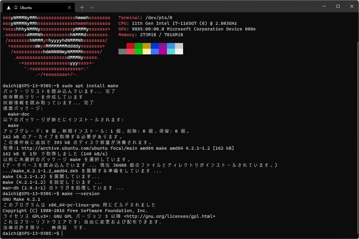Image resolution: width=359 pixels, height=239 pixels.
Task: Open a new tab with the plus button
Action: tap(82, 7)
